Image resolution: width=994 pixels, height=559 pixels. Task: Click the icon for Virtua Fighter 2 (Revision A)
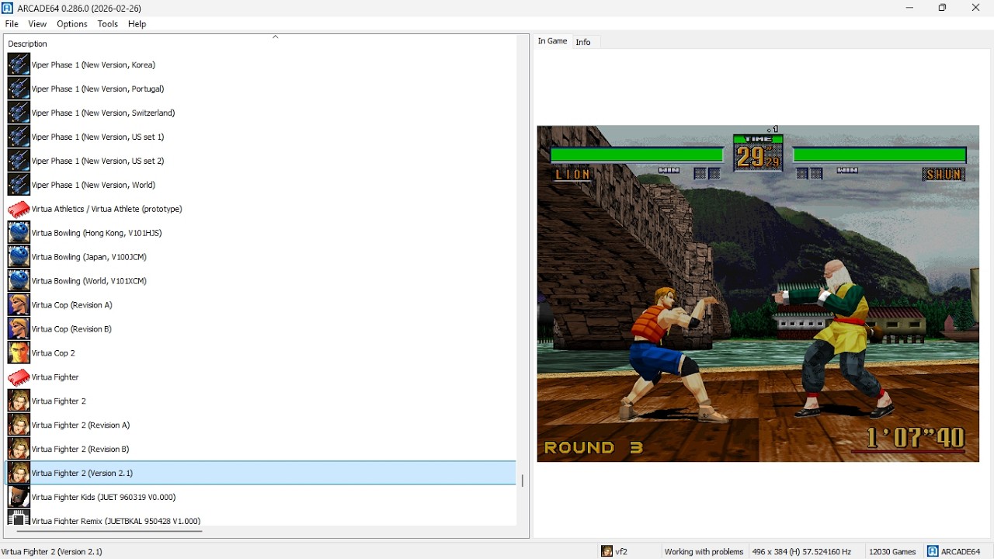pos(19,425)
